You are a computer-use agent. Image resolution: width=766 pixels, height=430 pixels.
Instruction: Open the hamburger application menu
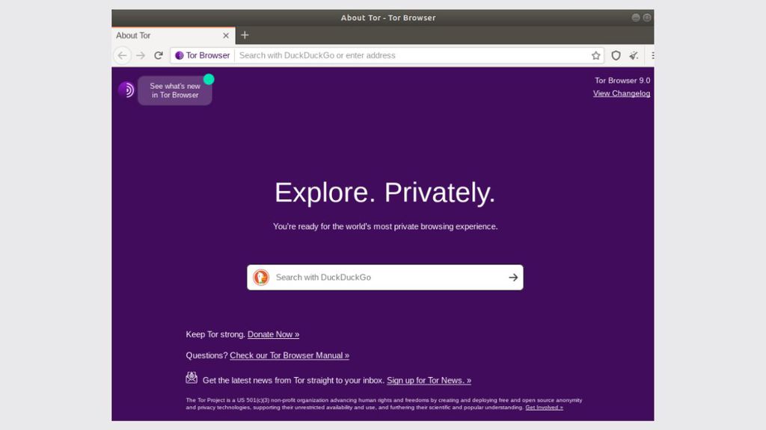click(652, 55)
